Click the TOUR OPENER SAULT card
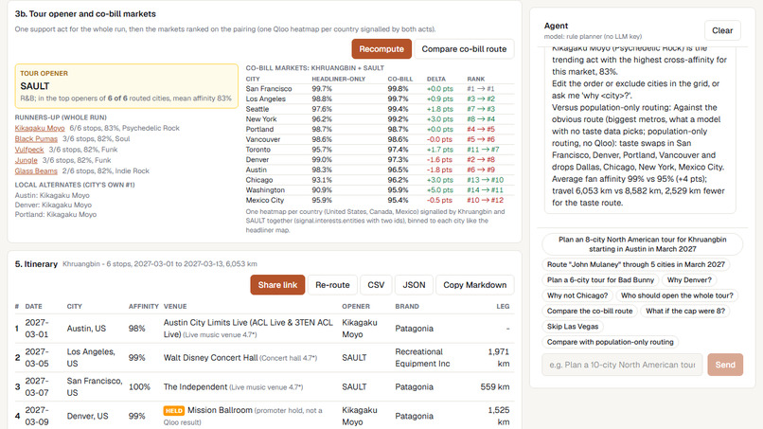Screen dimensions: 763x429 click(127, 85)
